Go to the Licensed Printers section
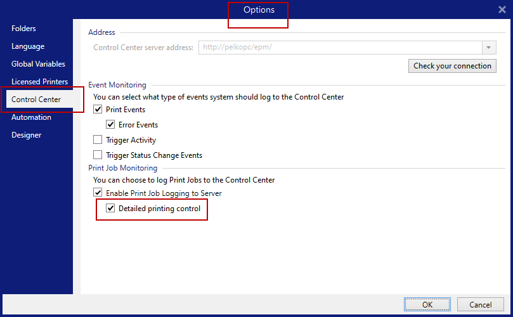 [x=38, y=82]
